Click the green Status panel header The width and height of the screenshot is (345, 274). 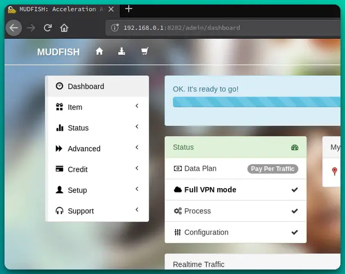235,147
